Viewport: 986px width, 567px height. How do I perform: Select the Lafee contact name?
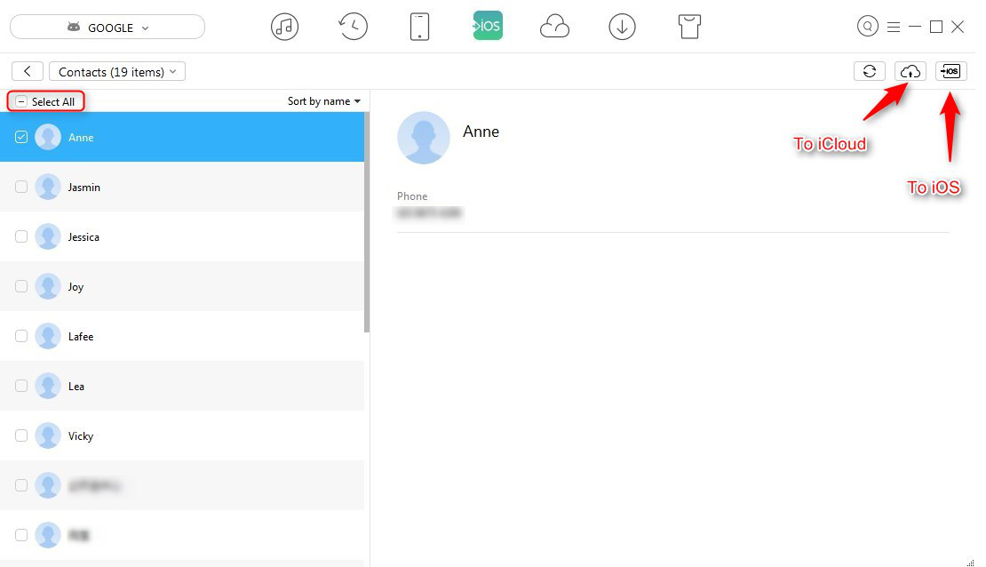pyautogui.click(x=81, y=337)
